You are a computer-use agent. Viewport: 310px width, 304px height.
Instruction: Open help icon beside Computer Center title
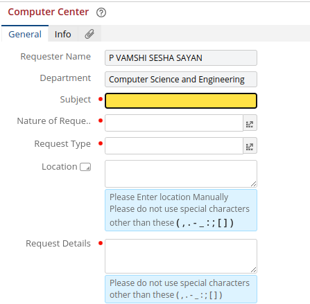coord(101,12)
